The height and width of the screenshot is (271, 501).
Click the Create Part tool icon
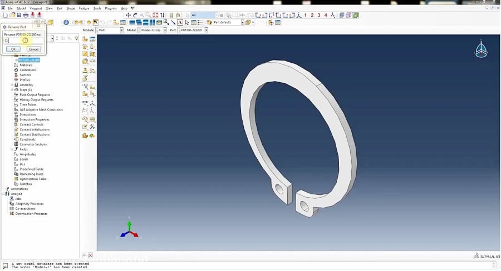(85, 39)
